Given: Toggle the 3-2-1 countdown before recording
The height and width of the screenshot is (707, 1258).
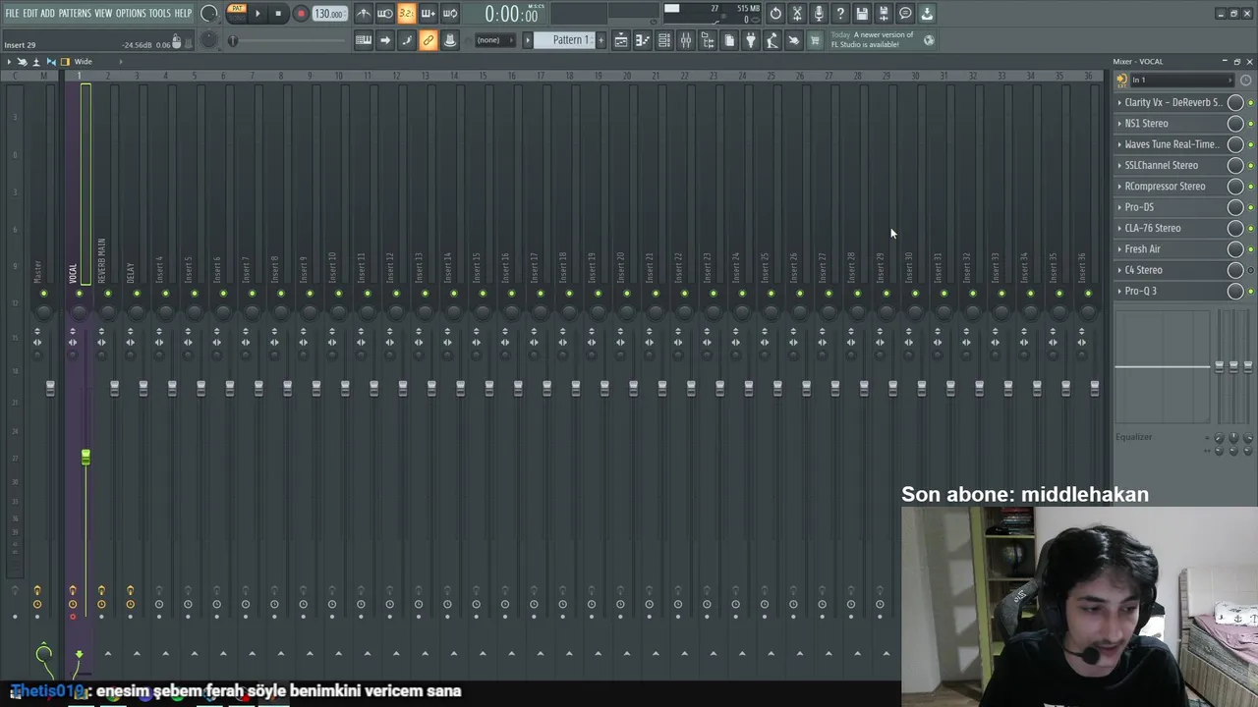Looking at the screenshot, I should 406,14.
